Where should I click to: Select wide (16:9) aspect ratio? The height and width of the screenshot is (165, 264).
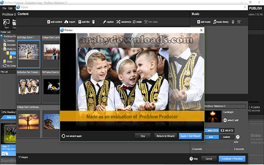click(212, 131)
